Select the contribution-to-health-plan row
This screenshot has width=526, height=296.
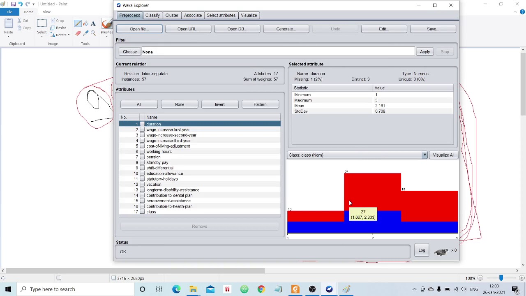click(x=200, y=206)
